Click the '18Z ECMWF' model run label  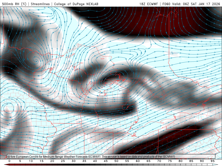(148, 4)
